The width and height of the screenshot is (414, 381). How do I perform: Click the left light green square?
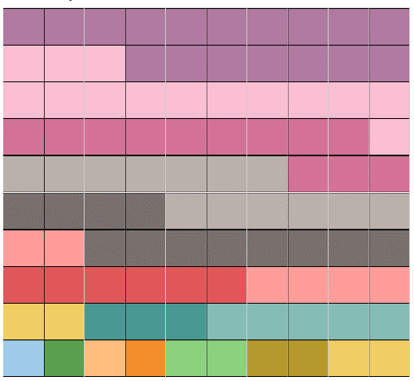coord(186,358)
